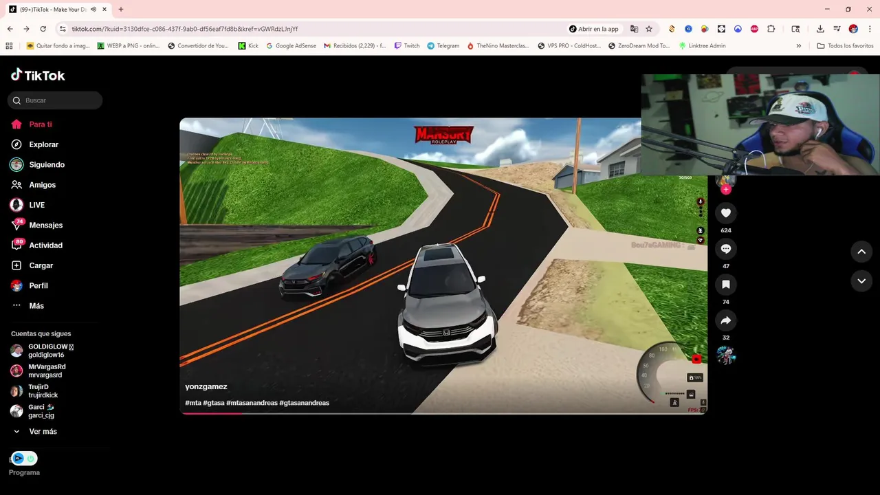Open Todos los favoritos folder

[x=845, y=46]
